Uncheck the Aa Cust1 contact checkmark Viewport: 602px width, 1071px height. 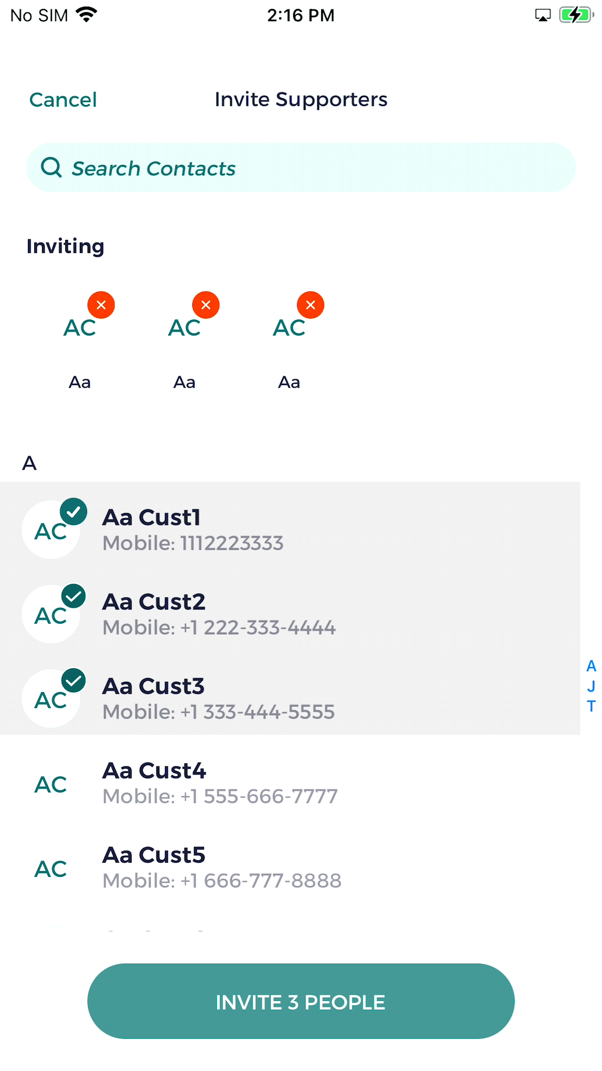[74, 511]
